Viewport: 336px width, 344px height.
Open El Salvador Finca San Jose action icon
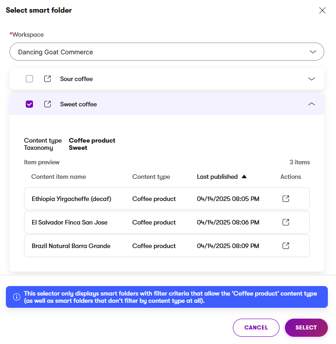click(x=286, y=222)
